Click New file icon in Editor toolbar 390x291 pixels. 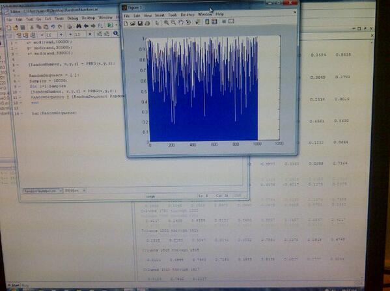[8, 27]
